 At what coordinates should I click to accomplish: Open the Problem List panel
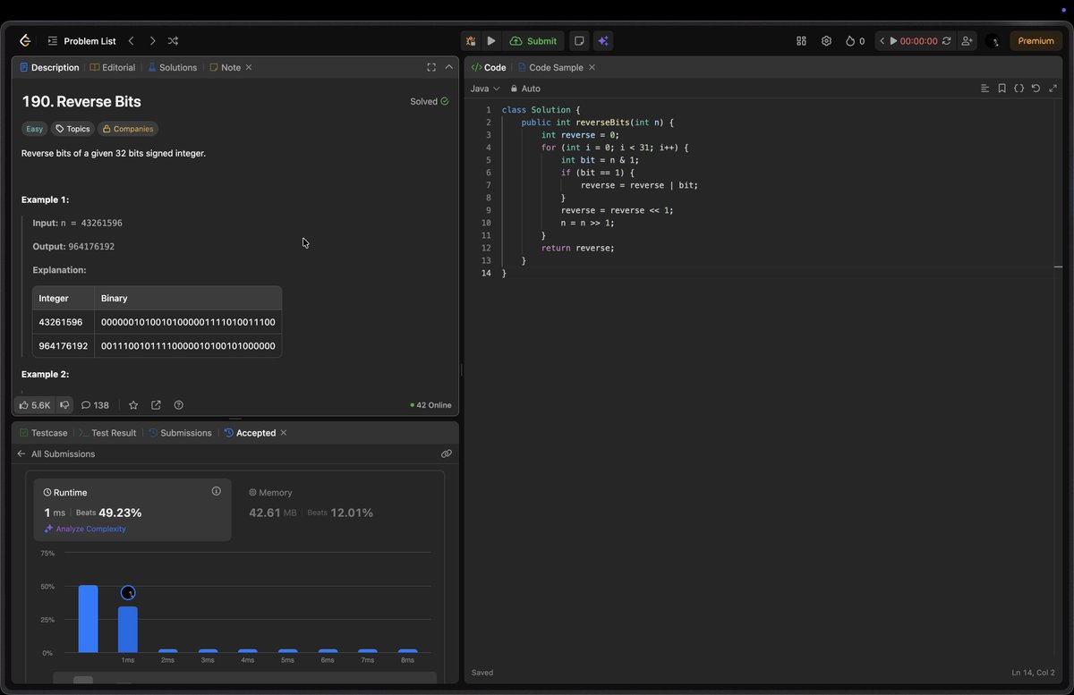coord(81,41)
